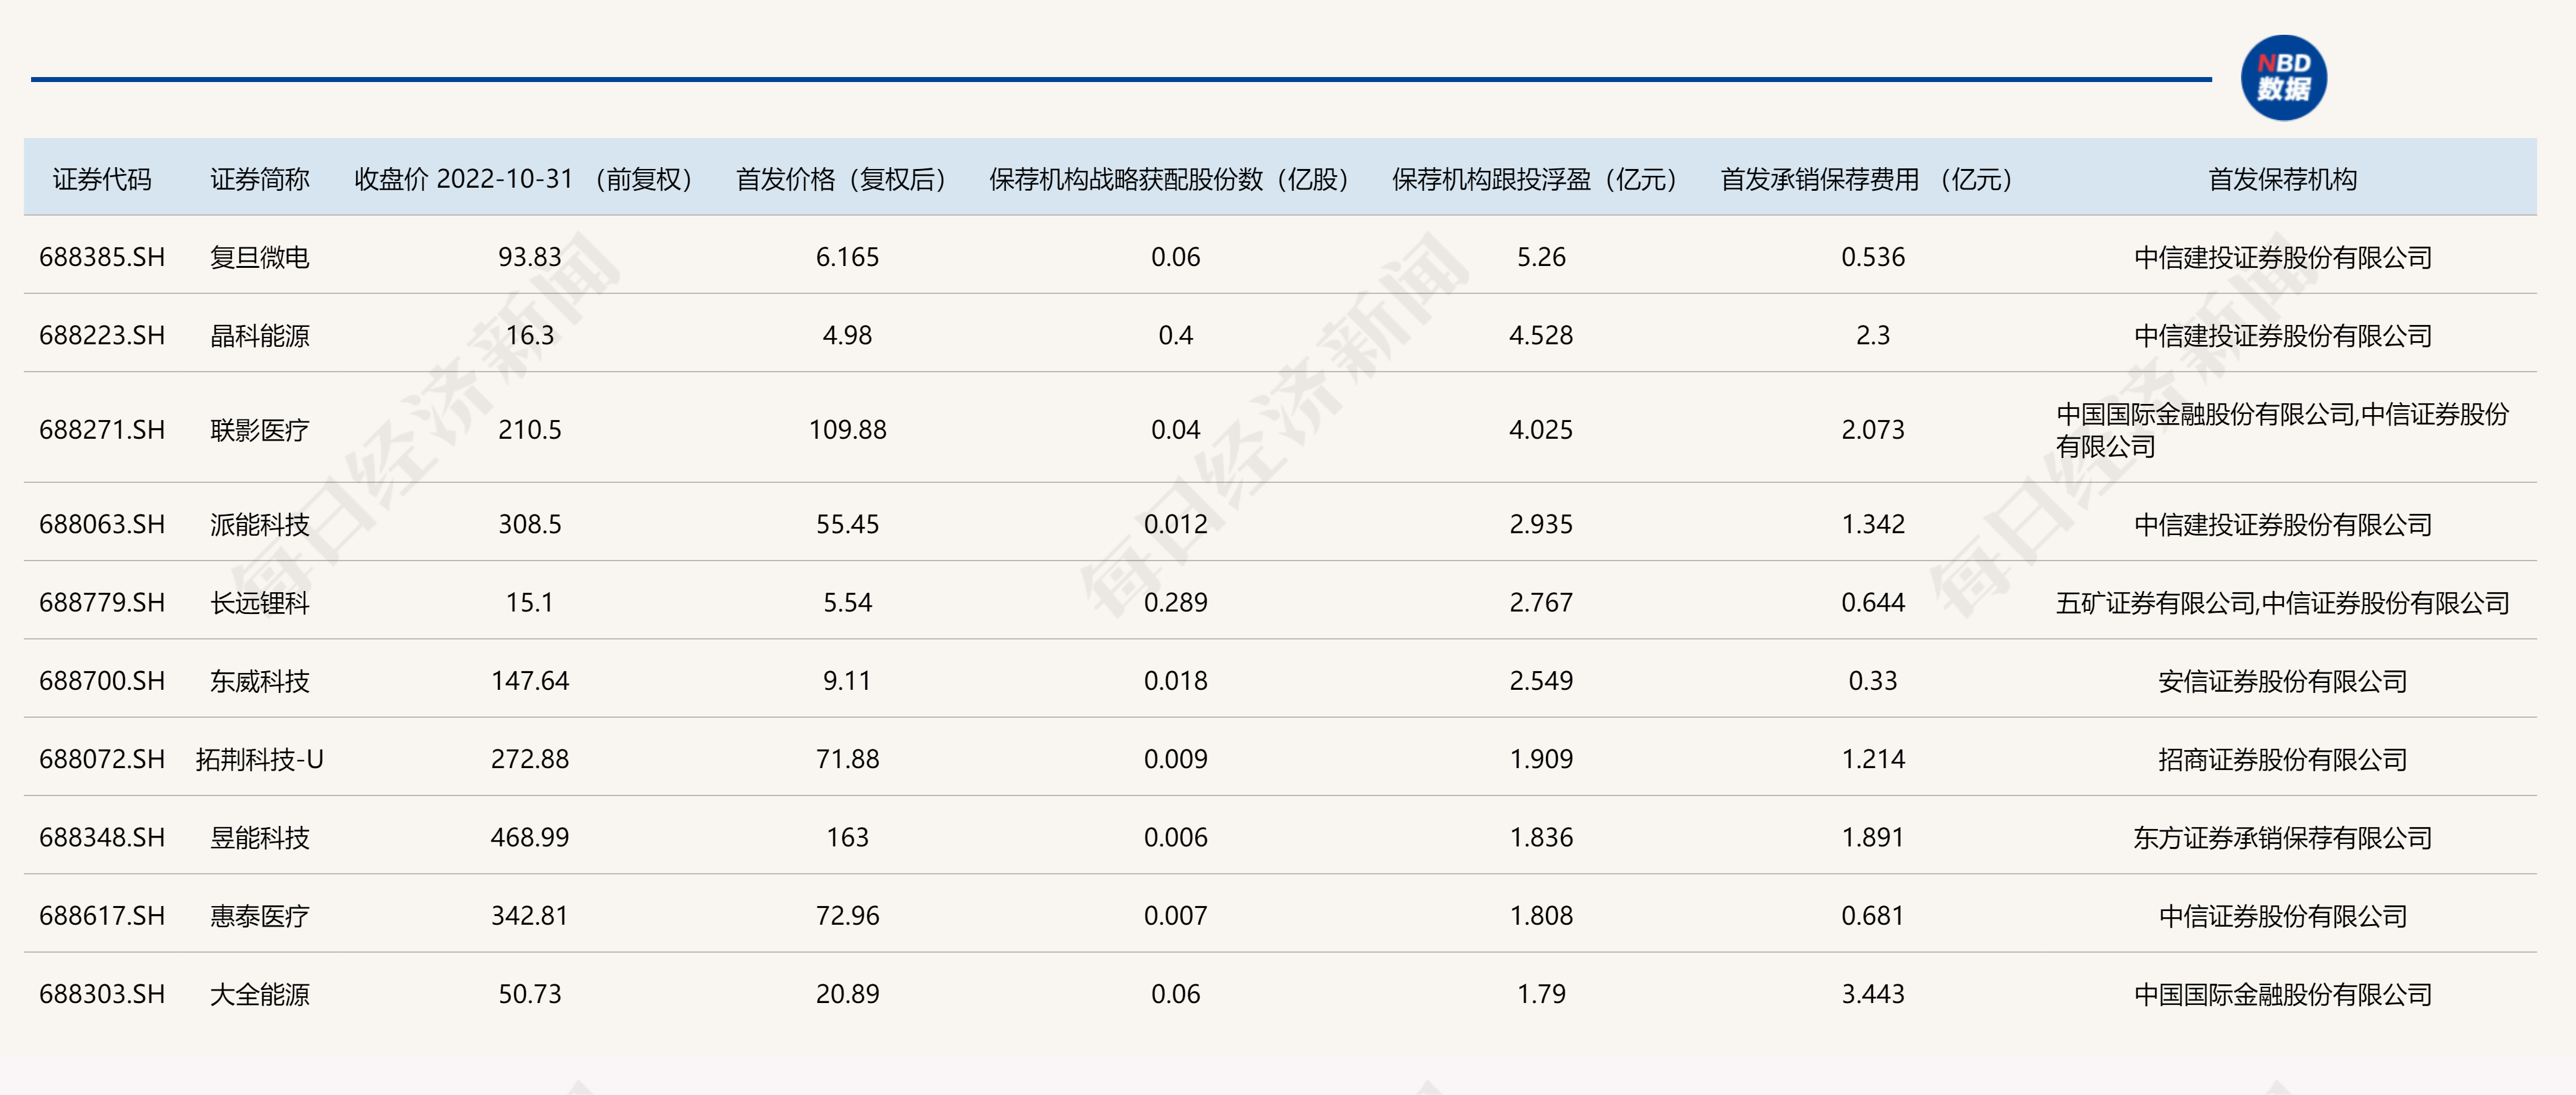Select stock name 拓荆科技-U
Screen dimensions: 2576x1095
(x=260, y=759)
